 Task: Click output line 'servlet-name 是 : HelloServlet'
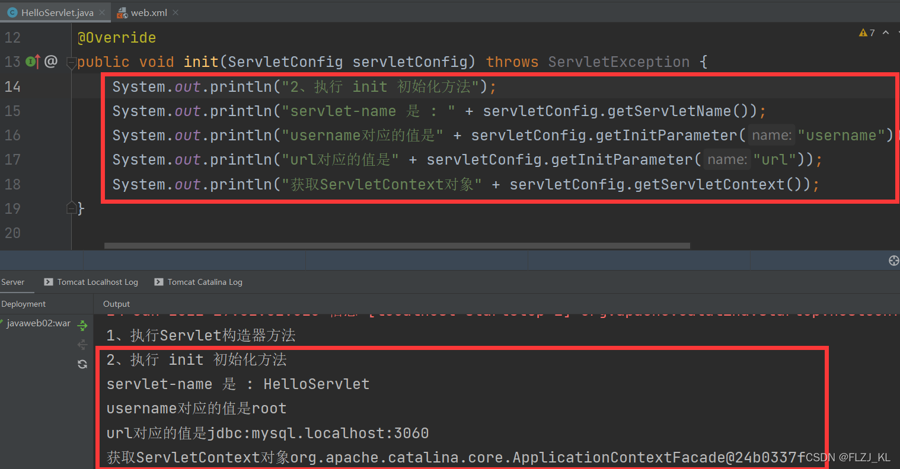coord(238,384)
